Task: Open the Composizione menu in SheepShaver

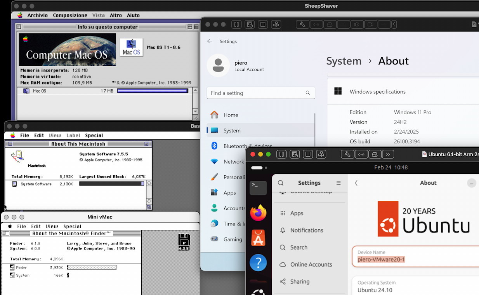Action: (x=70, y=15)
